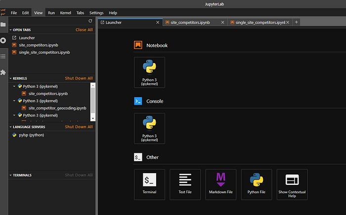Open the Run menu
Viewport: 346px width, 215px height.
(51, 13)
